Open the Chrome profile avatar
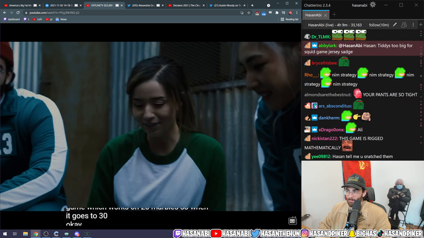 (290, 13)
